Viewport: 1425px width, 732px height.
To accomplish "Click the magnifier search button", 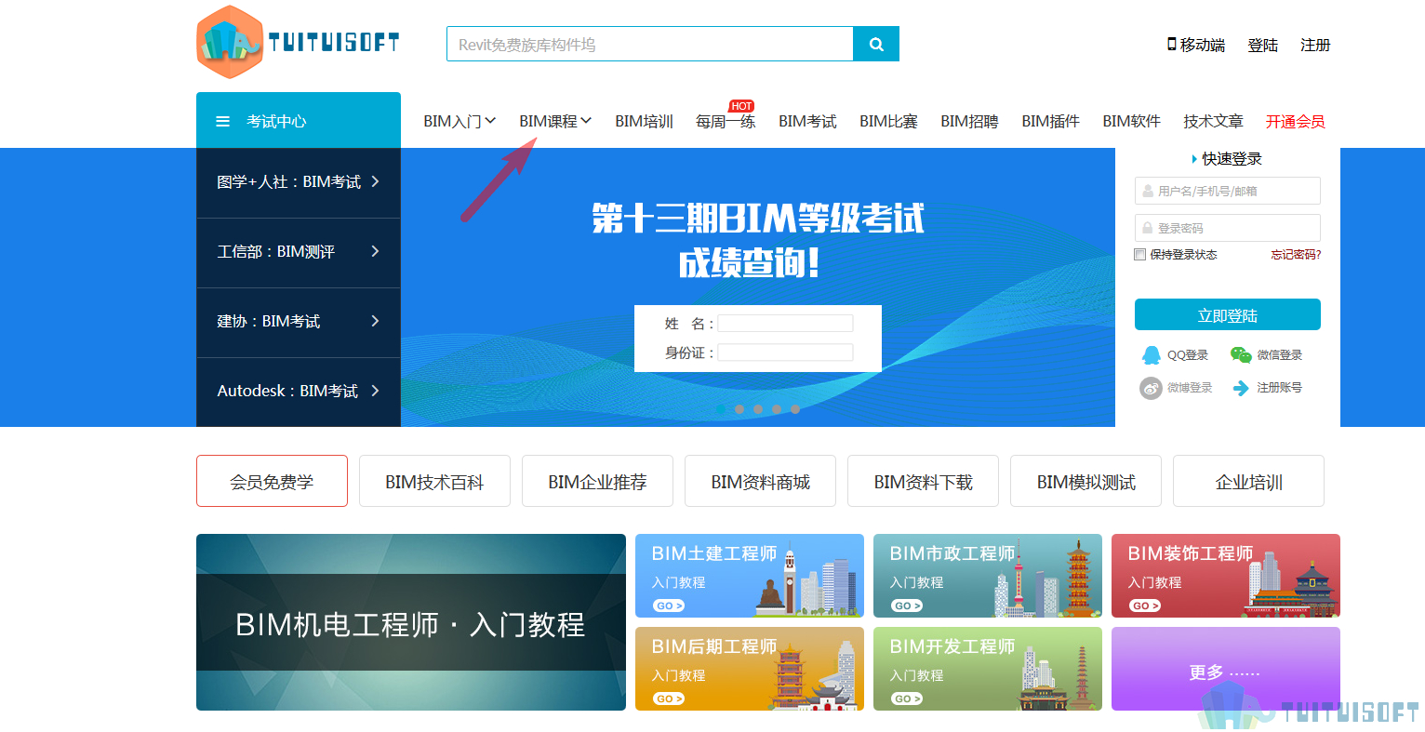I will [876, 44].
